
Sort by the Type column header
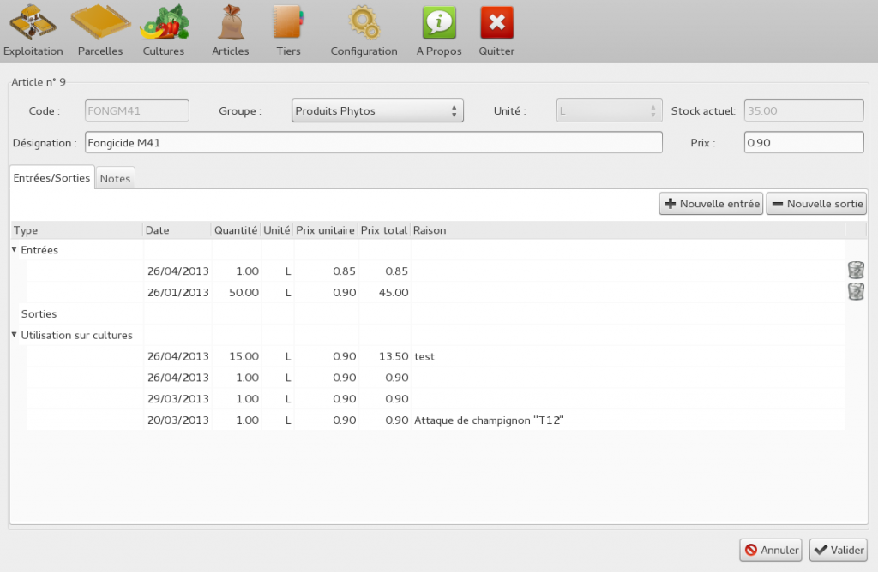(76, 230)
